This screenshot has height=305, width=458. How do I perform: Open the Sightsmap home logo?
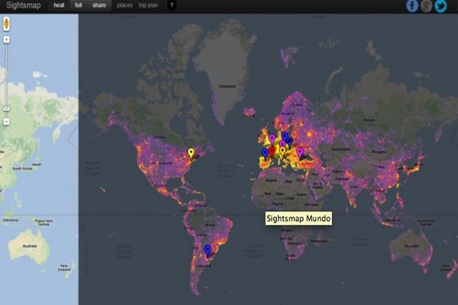[x=23, y=5]
